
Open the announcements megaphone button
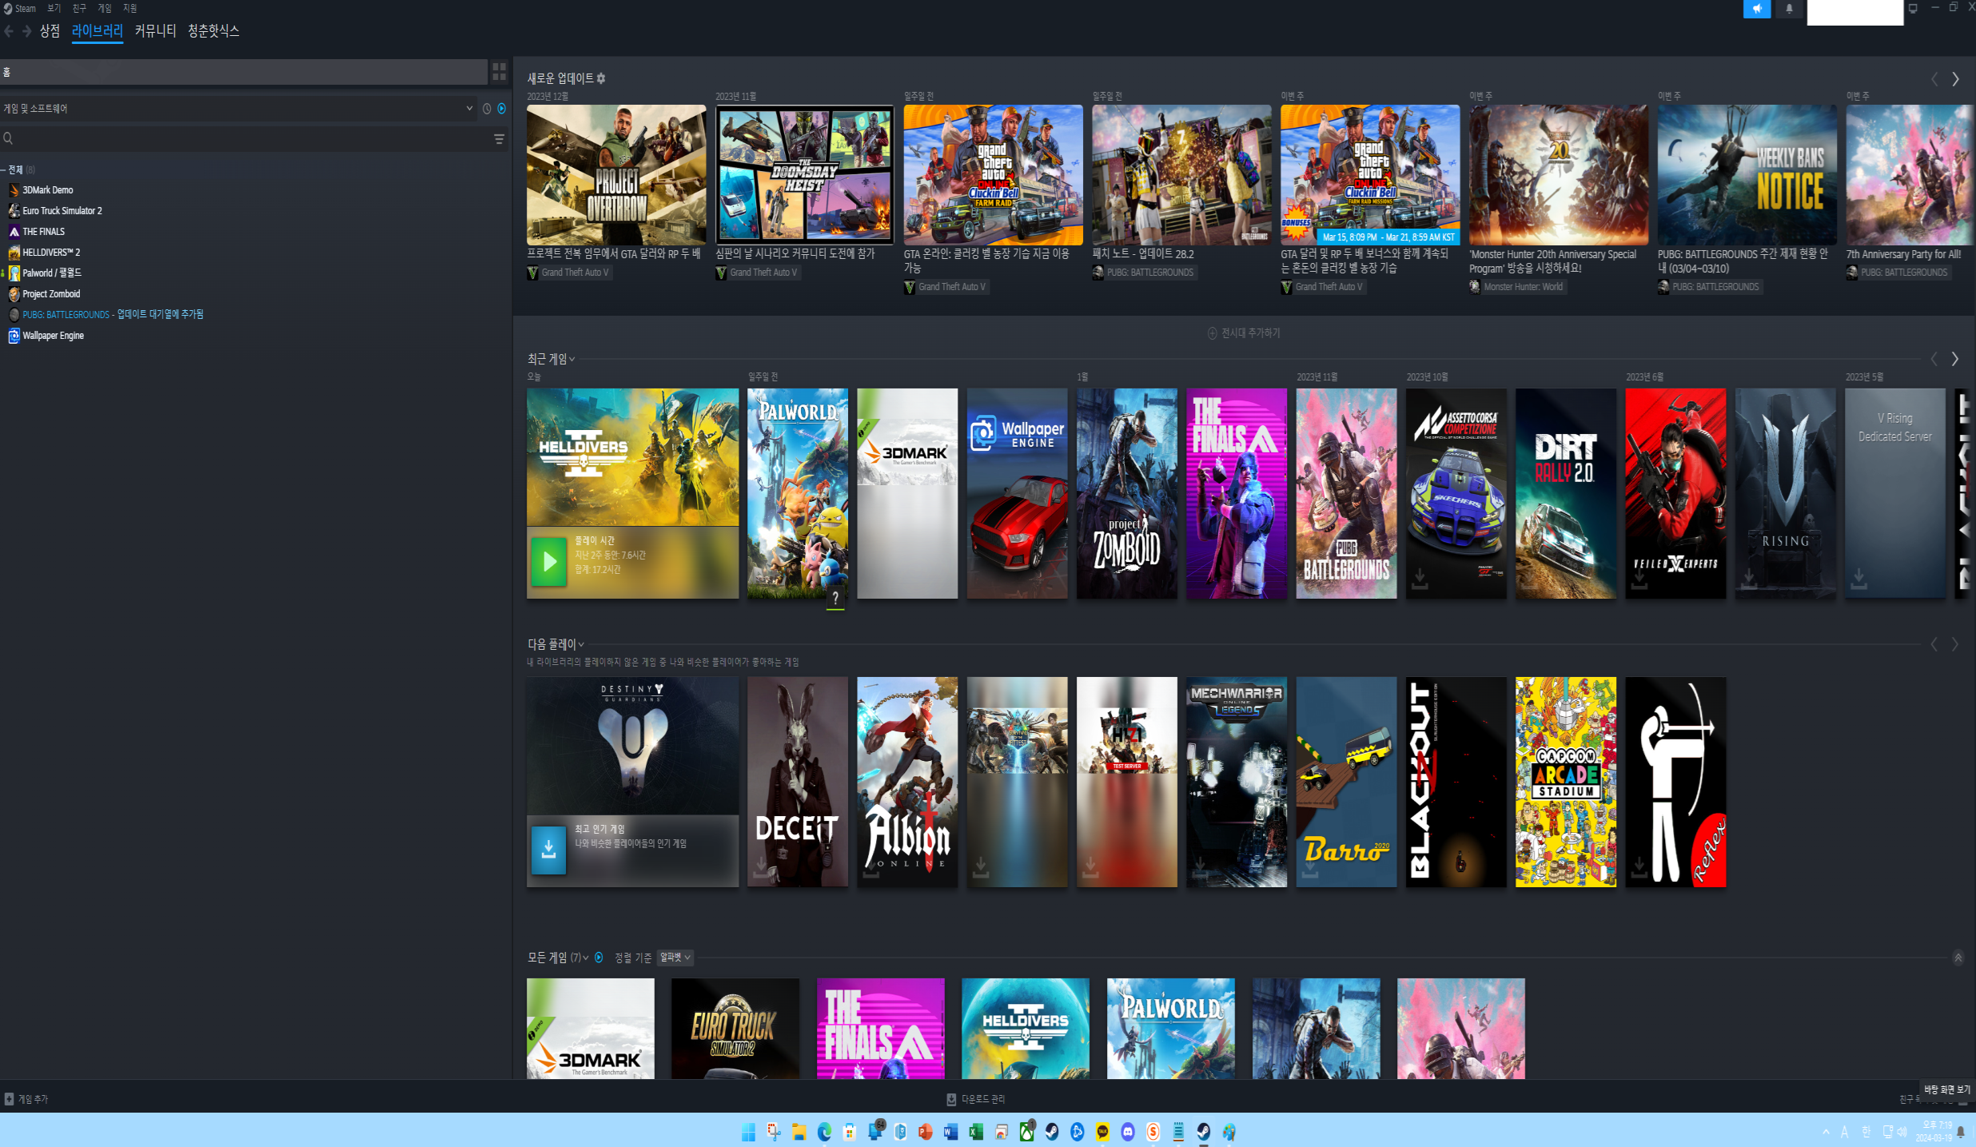click(x=1757, y=9)
